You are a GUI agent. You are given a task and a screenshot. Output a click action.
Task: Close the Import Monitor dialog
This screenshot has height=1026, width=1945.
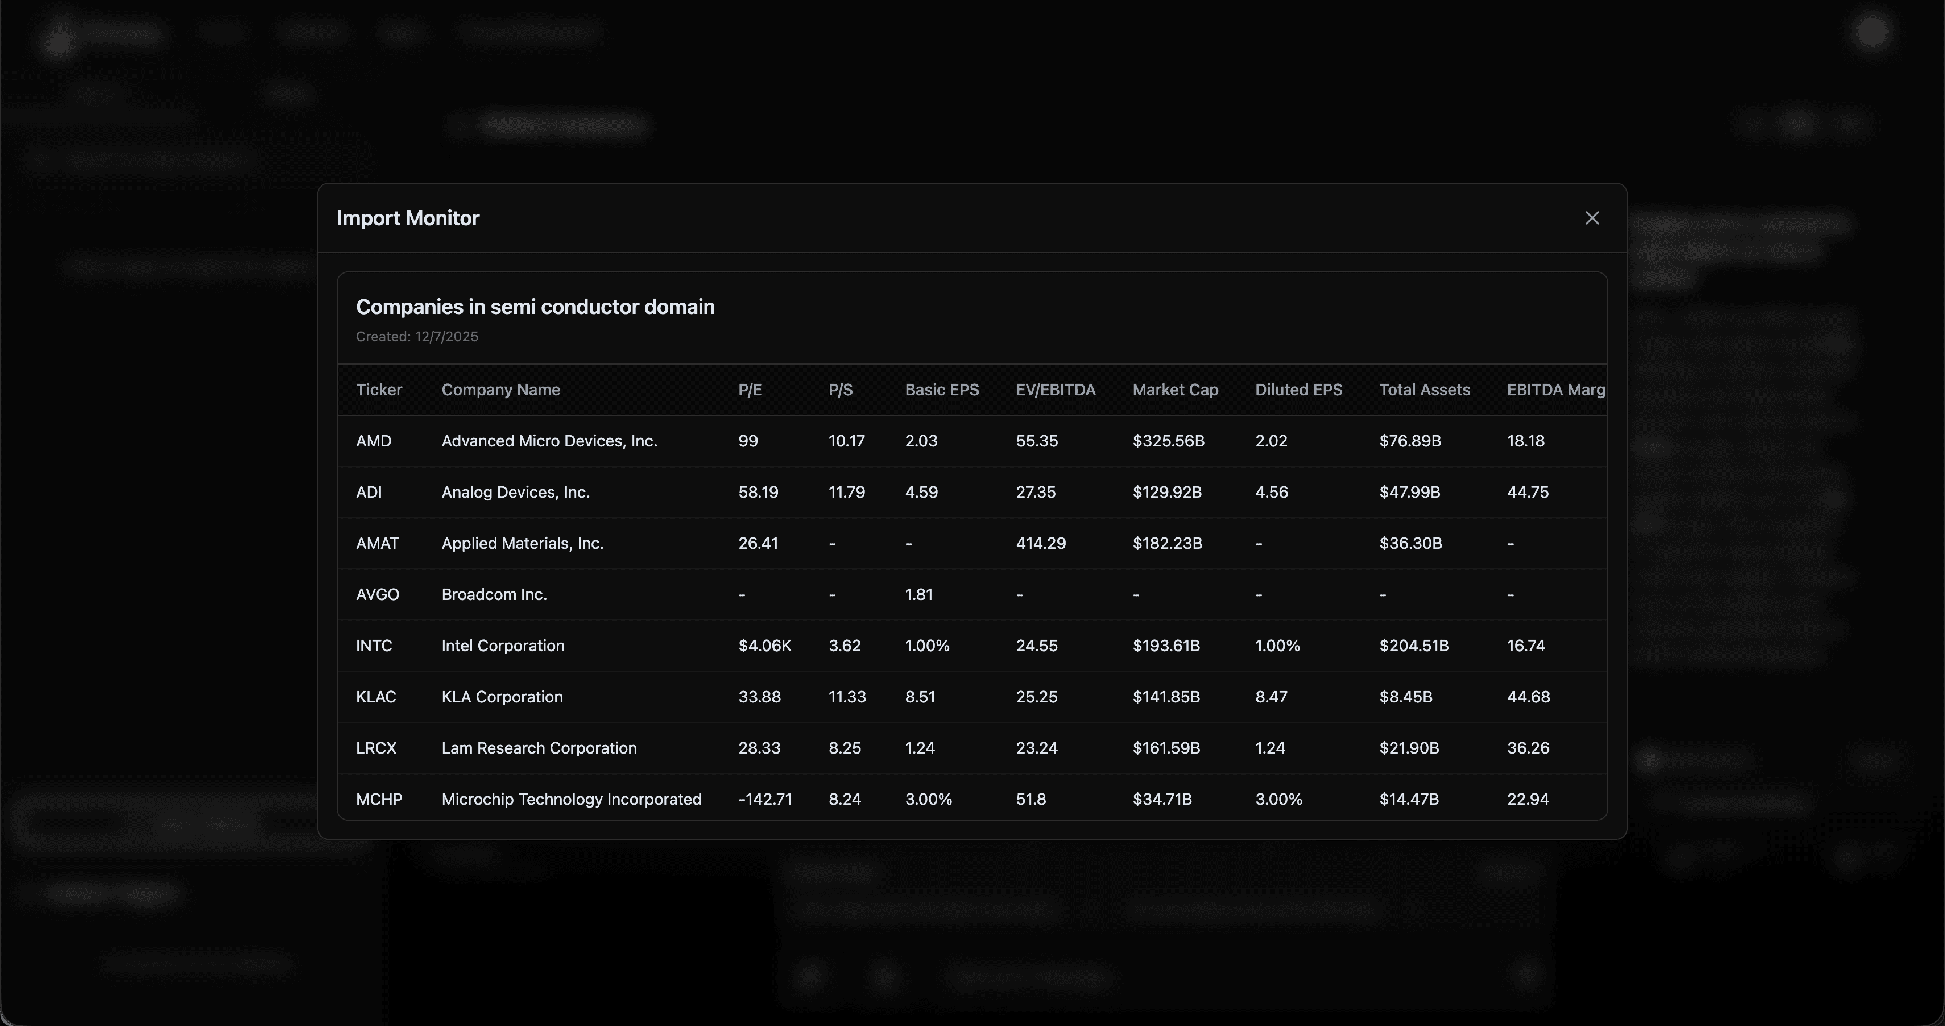[1592, 218]
